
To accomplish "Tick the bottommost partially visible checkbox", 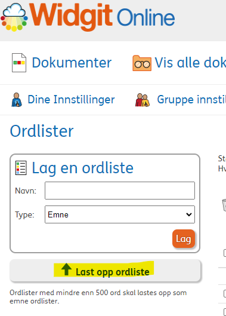I will tap(225, 312).
